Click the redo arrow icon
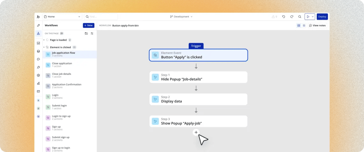The width and height of the screenshot is (364, 152). coord(291,17)
